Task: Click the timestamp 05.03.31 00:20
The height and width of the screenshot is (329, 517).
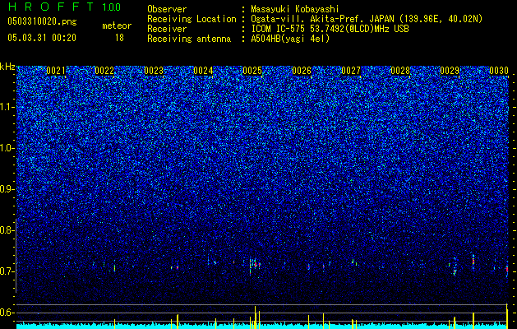Action: [42, 38]
